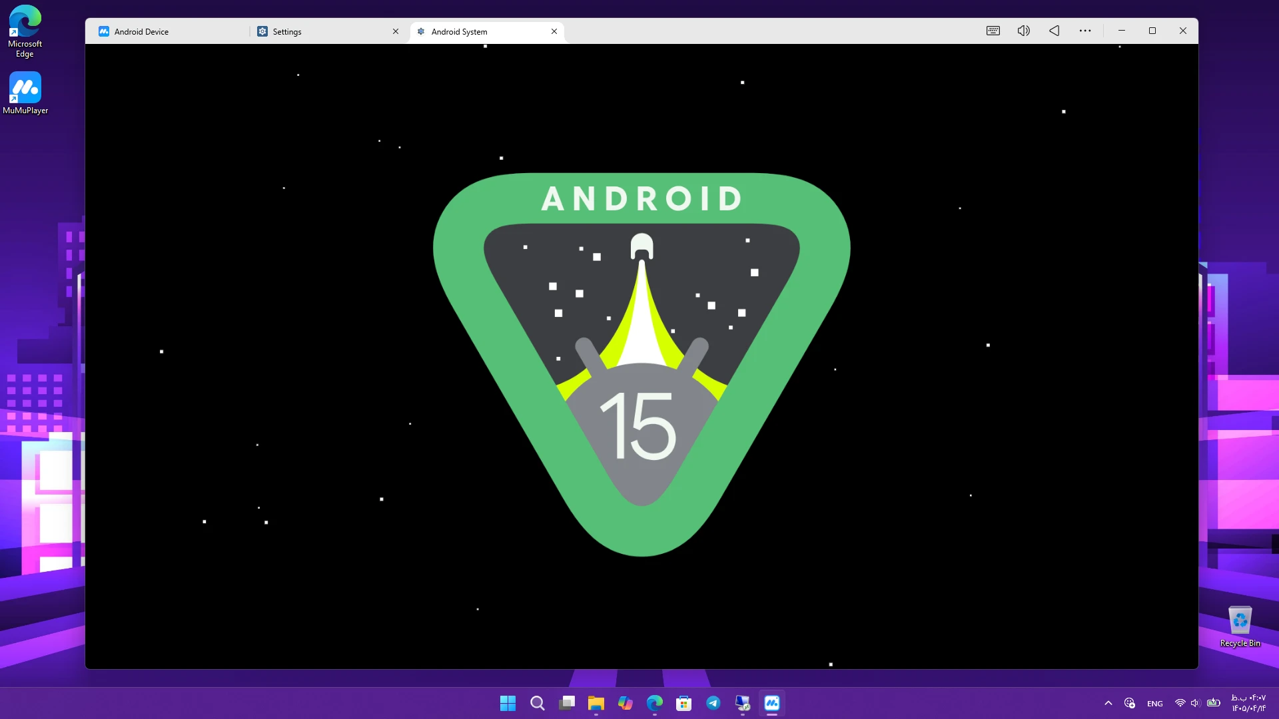
Task: Select the Android System tab
Action: coord(459,31)
